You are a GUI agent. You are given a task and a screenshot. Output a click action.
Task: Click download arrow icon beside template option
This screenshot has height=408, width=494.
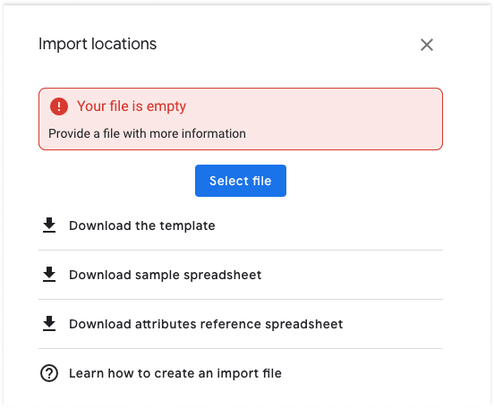49,225
